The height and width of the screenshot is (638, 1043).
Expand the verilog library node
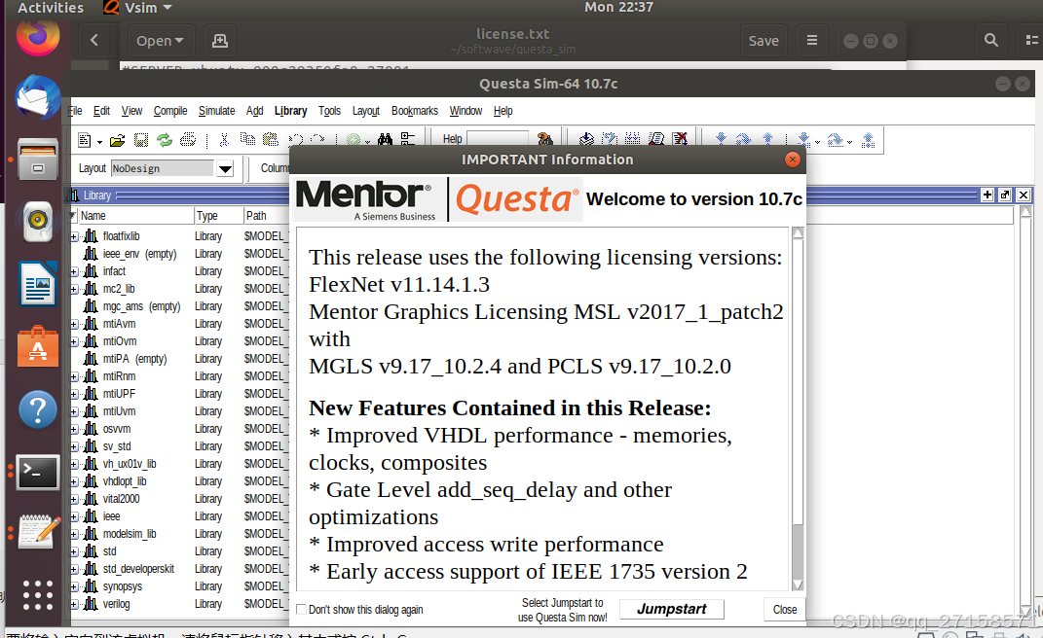pyautogui.click(x=74, y=605)
